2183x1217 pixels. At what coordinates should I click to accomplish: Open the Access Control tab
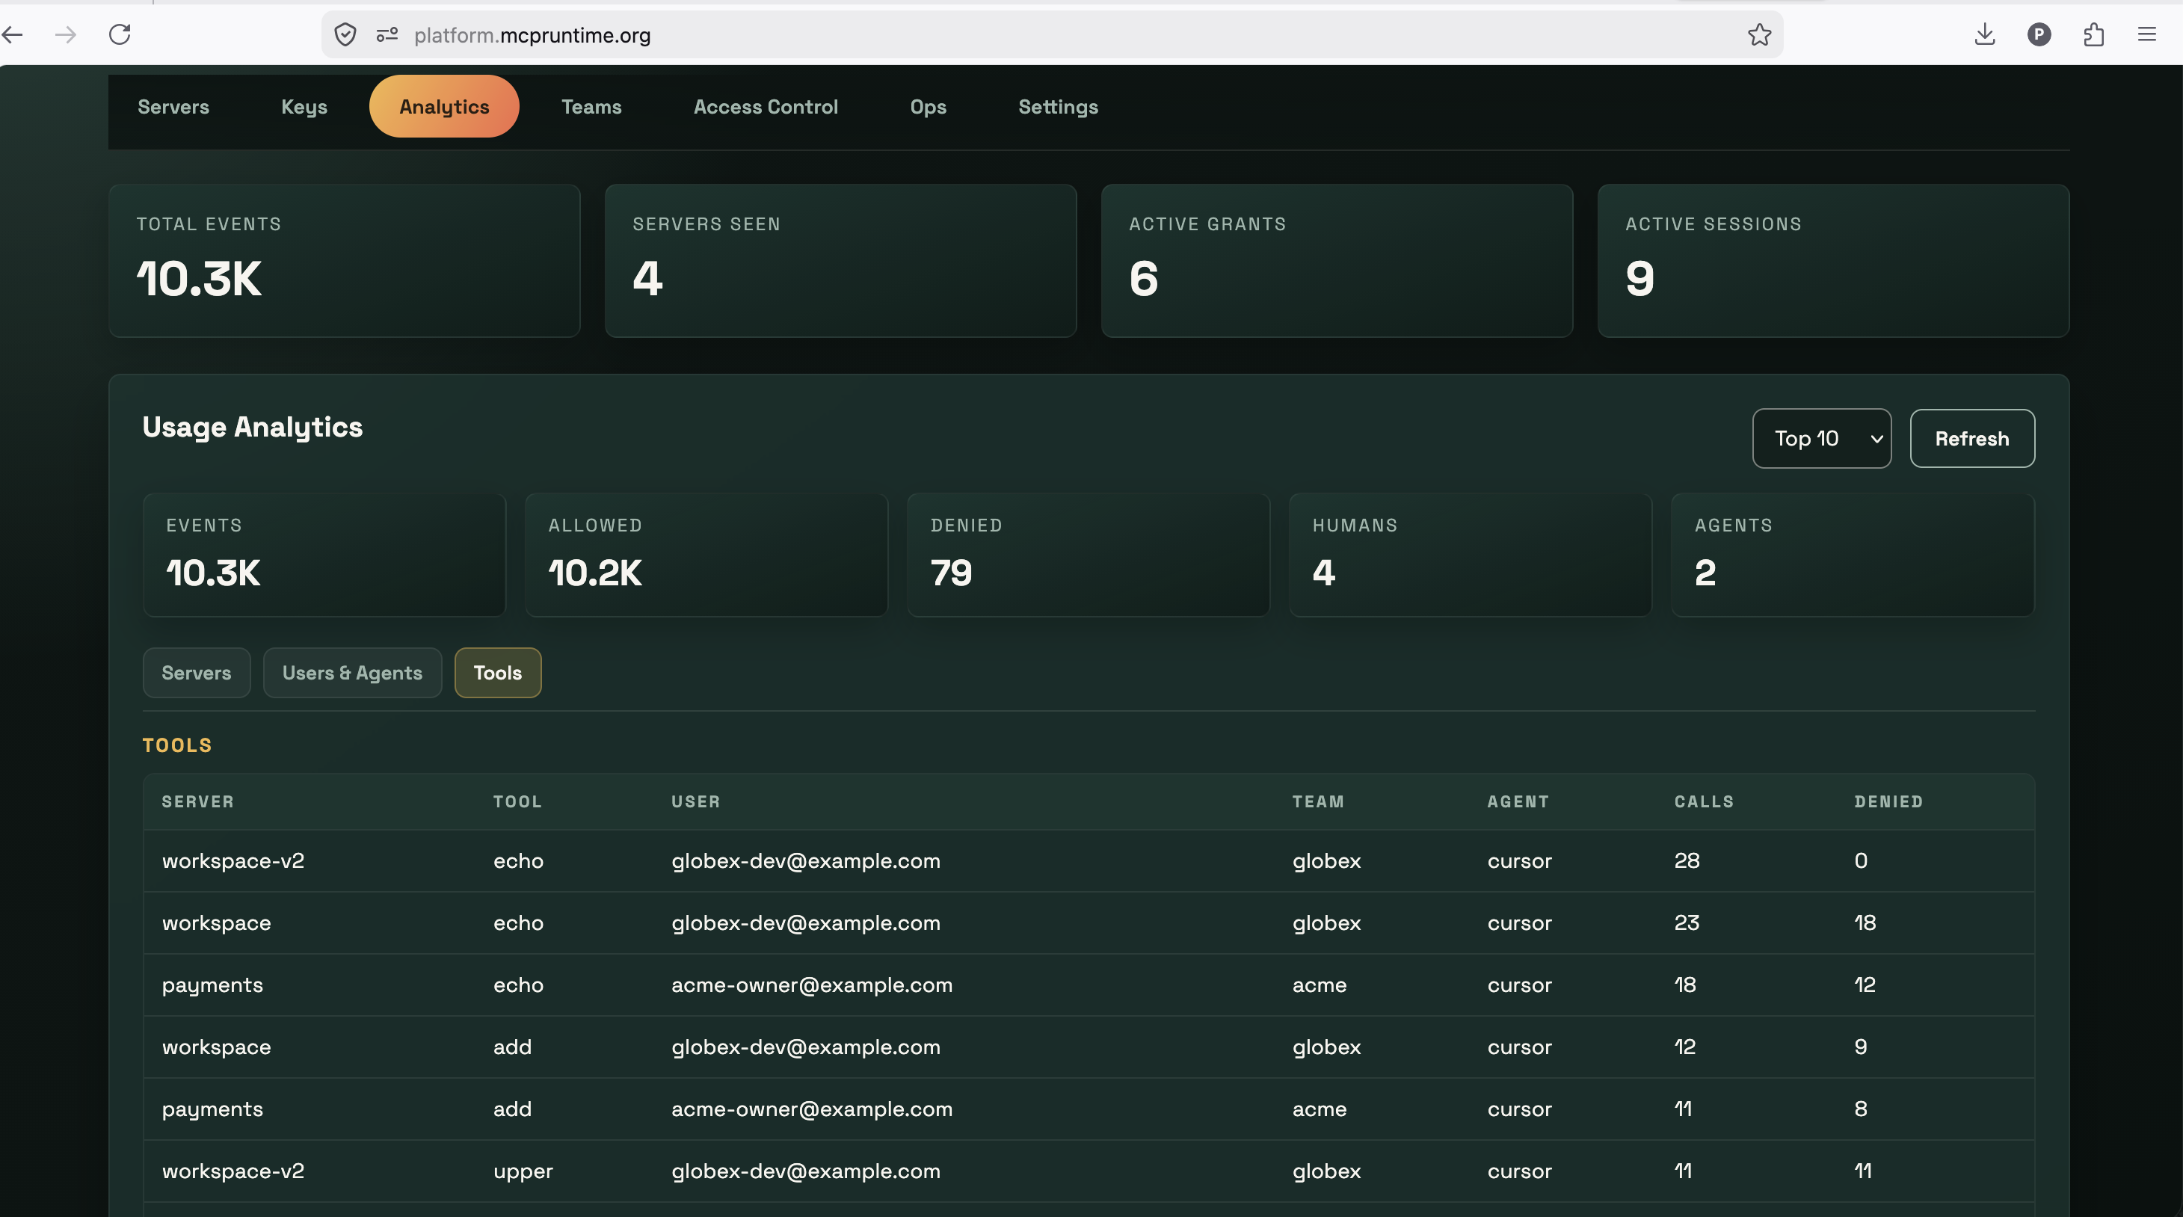[x=766, y=107]
